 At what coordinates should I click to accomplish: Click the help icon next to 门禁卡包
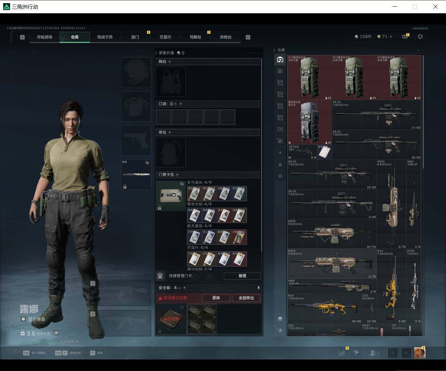pyautogui.click(x=177, y=175)
